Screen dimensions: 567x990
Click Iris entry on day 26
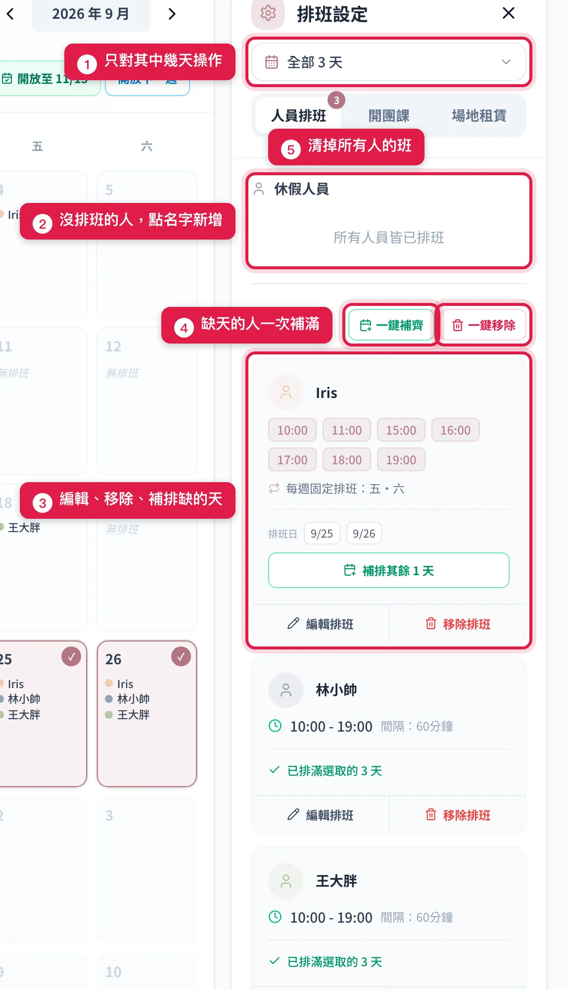(x=119, y=684)
